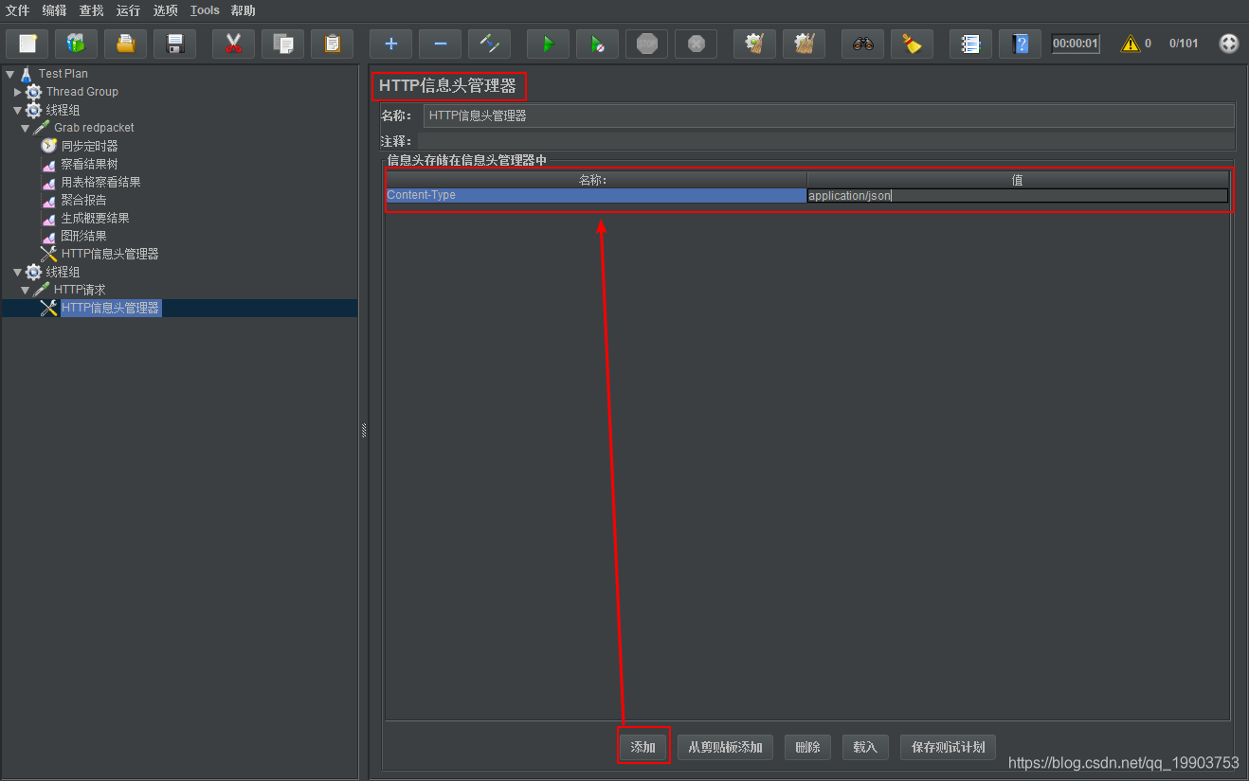Click the yellow warning triangle log icon
1249x781 pixels.
coord(1130,44)
